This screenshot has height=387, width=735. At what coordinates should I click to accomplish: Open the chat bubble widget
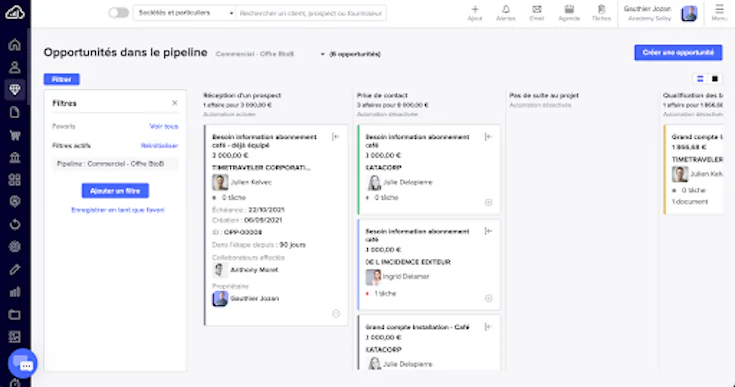pyautogui.click(x=23, y=364)
